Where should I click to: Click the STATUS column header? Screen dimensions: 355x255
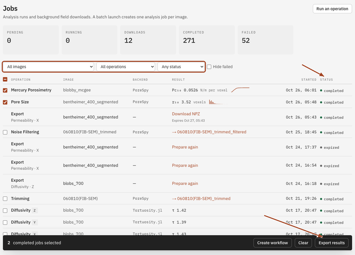(326, 79)
